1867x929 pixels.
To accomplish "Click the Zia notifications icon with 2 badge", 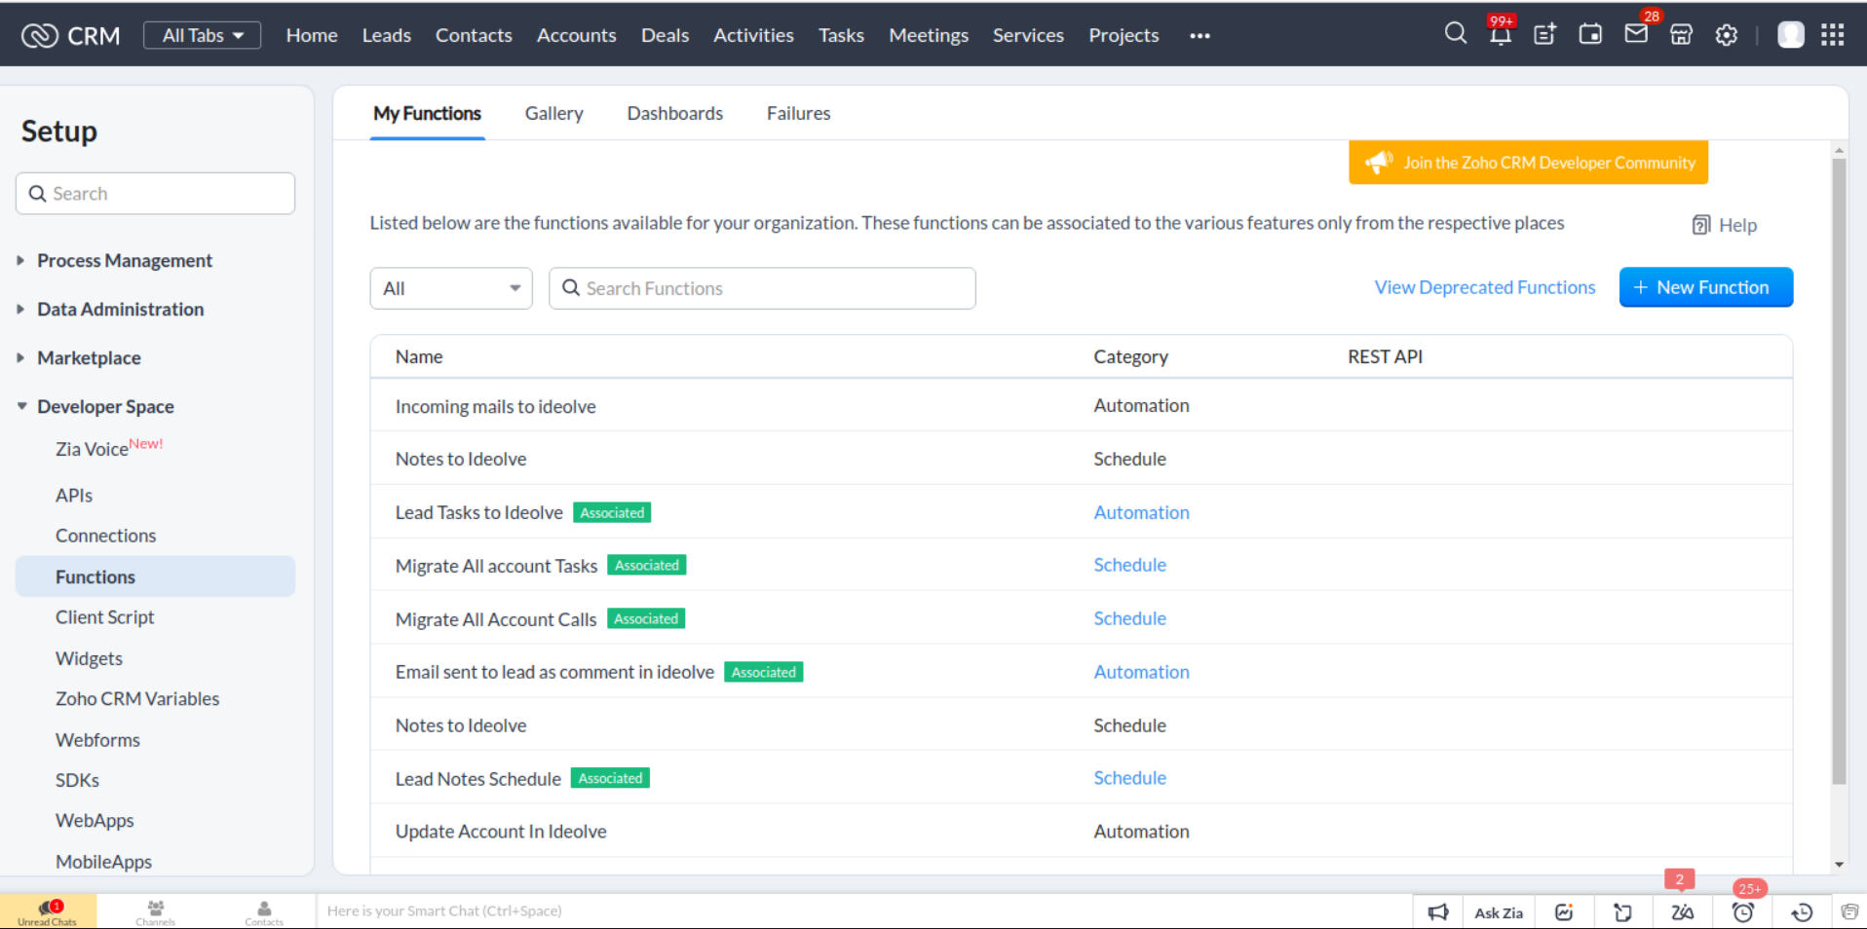I will pyautogui.click(x=1682, y=912).
